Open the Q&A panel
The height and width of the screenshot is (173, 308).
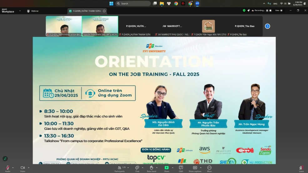tap(181, 169)
